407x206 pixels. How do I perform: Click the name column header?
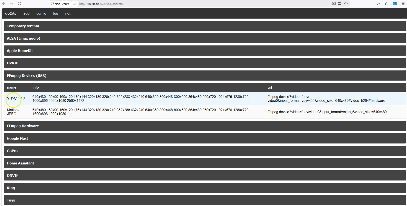click(12, 87)
